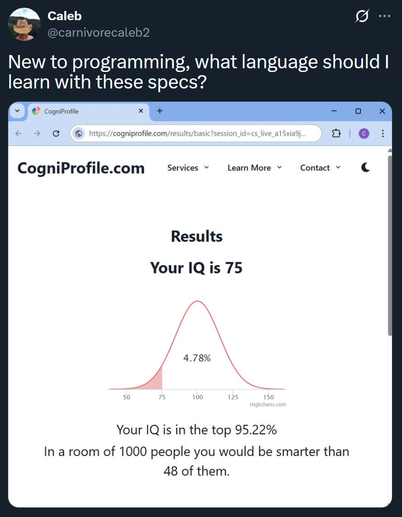Reload the CogniProfile page

pyautogui.click(x=56, y=133)
